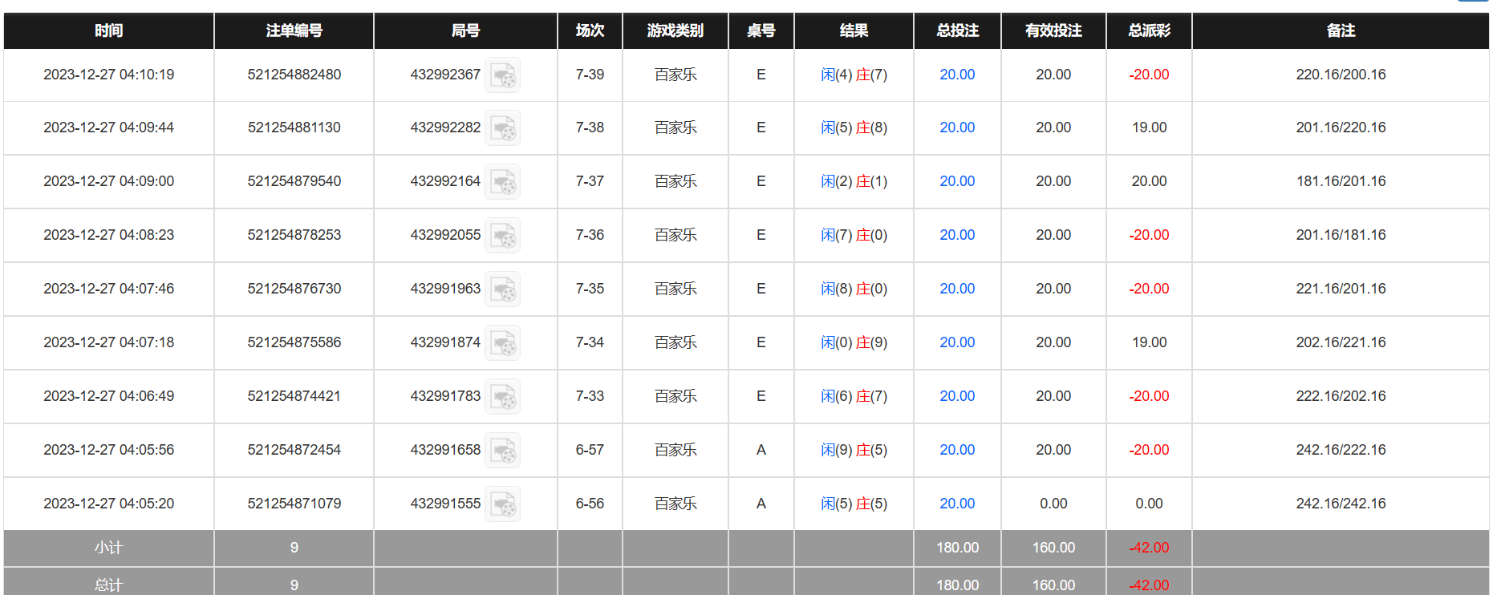Click result 闲(6) 庄(7) in row 7-33
The image size is (1501, 595).
[854, 396]
